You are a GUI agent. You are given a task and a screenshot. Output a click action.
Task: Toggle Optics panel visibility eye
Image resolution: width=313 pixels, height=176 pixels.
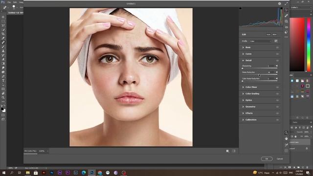pyautogui.click(x=277, y=100)
